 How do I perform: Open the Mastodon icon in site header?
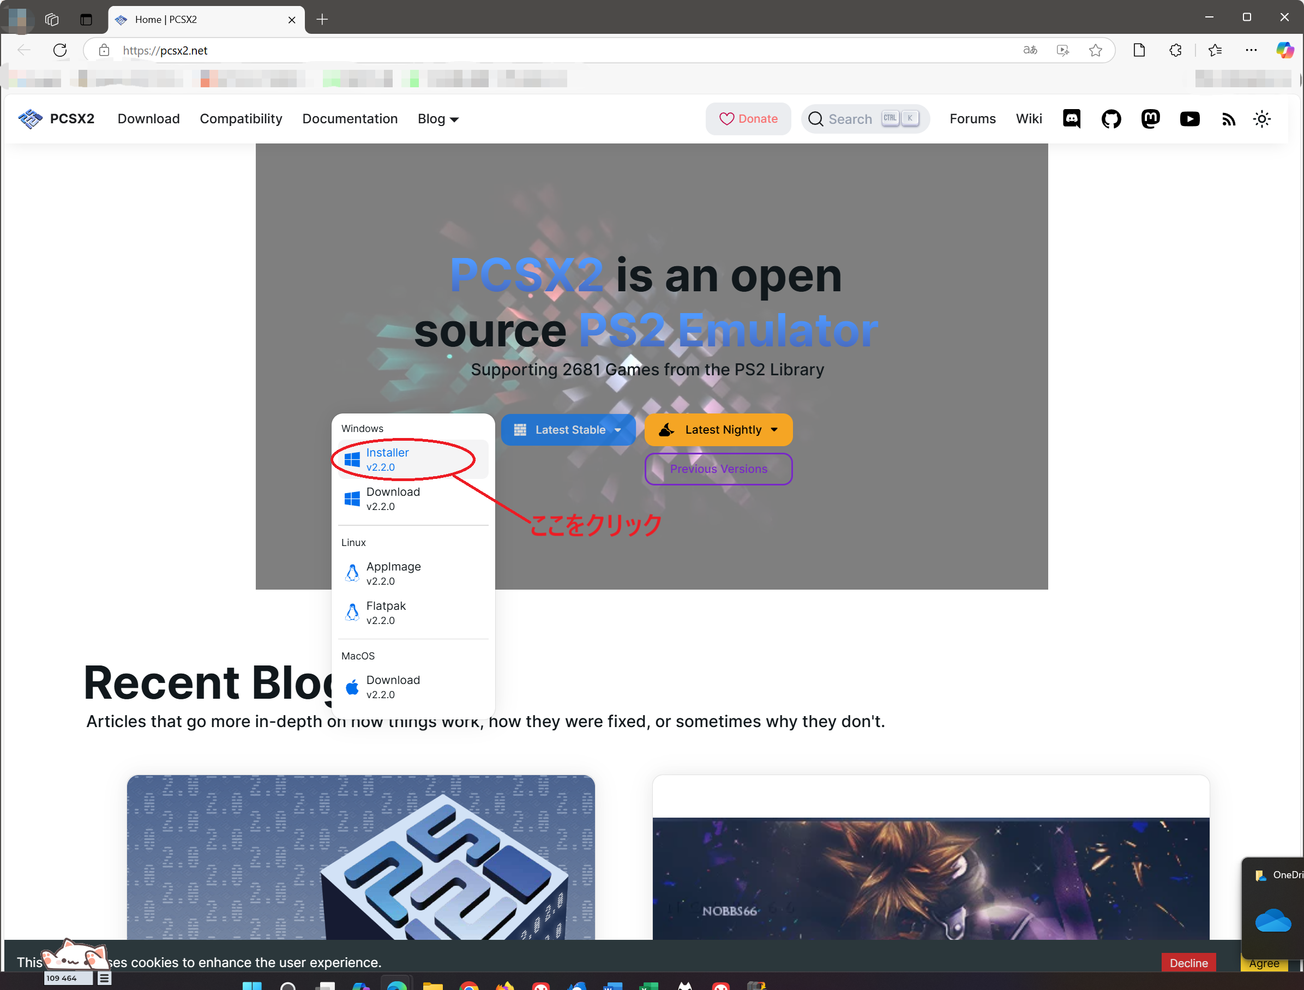[1150, 119]
